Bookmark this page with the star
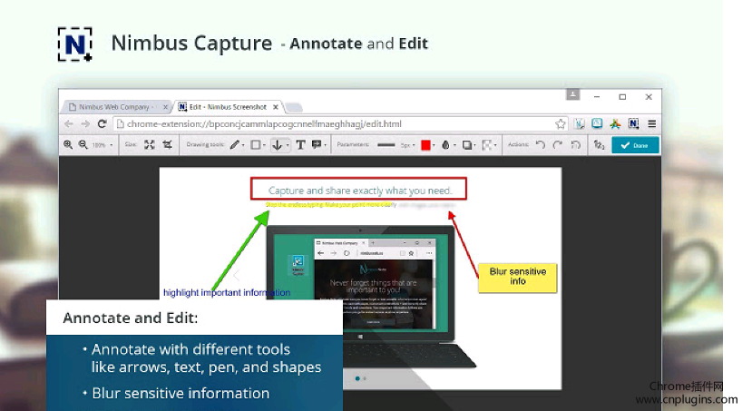Viewport: 742px width, 411px height. (x=561, y=124)
